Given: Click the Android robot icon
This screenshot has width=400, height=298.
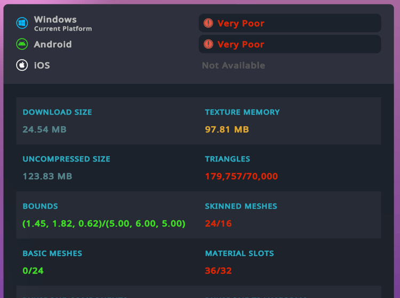Looking at the screenshot, I should [x=22, y=44].
